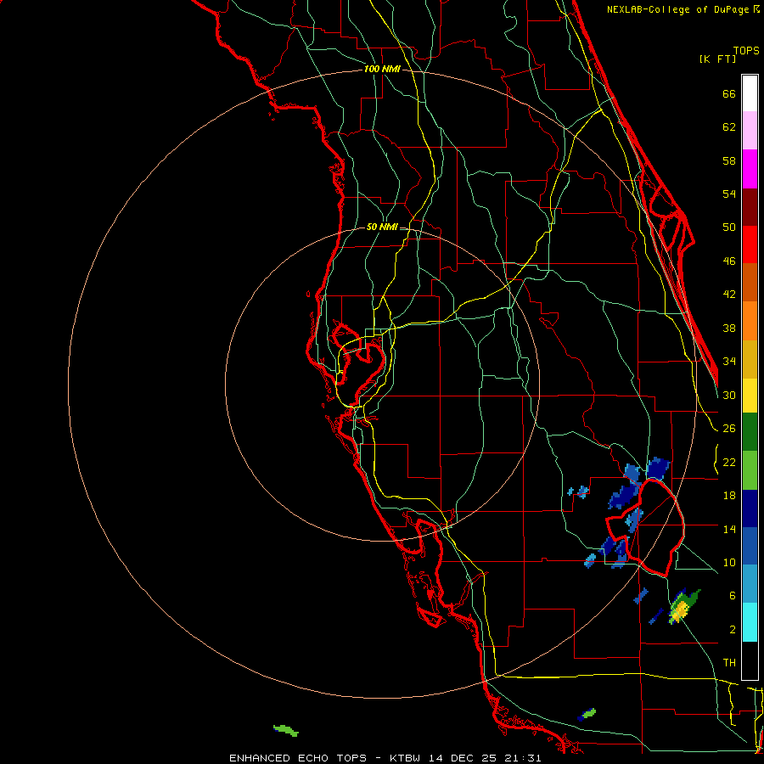The width and height of the screenshot is (764, 764).
Task: Click the 2 value on the legend
Action: [x=732, y=629]
